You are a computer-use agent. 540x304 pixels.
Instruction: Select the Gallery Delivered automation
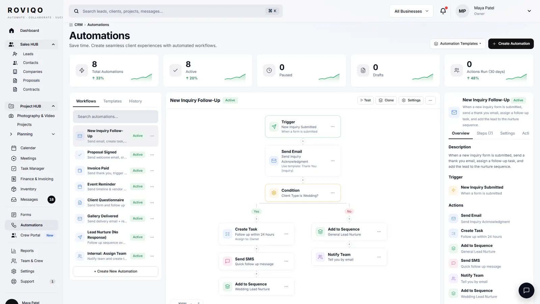pos(115,219)
